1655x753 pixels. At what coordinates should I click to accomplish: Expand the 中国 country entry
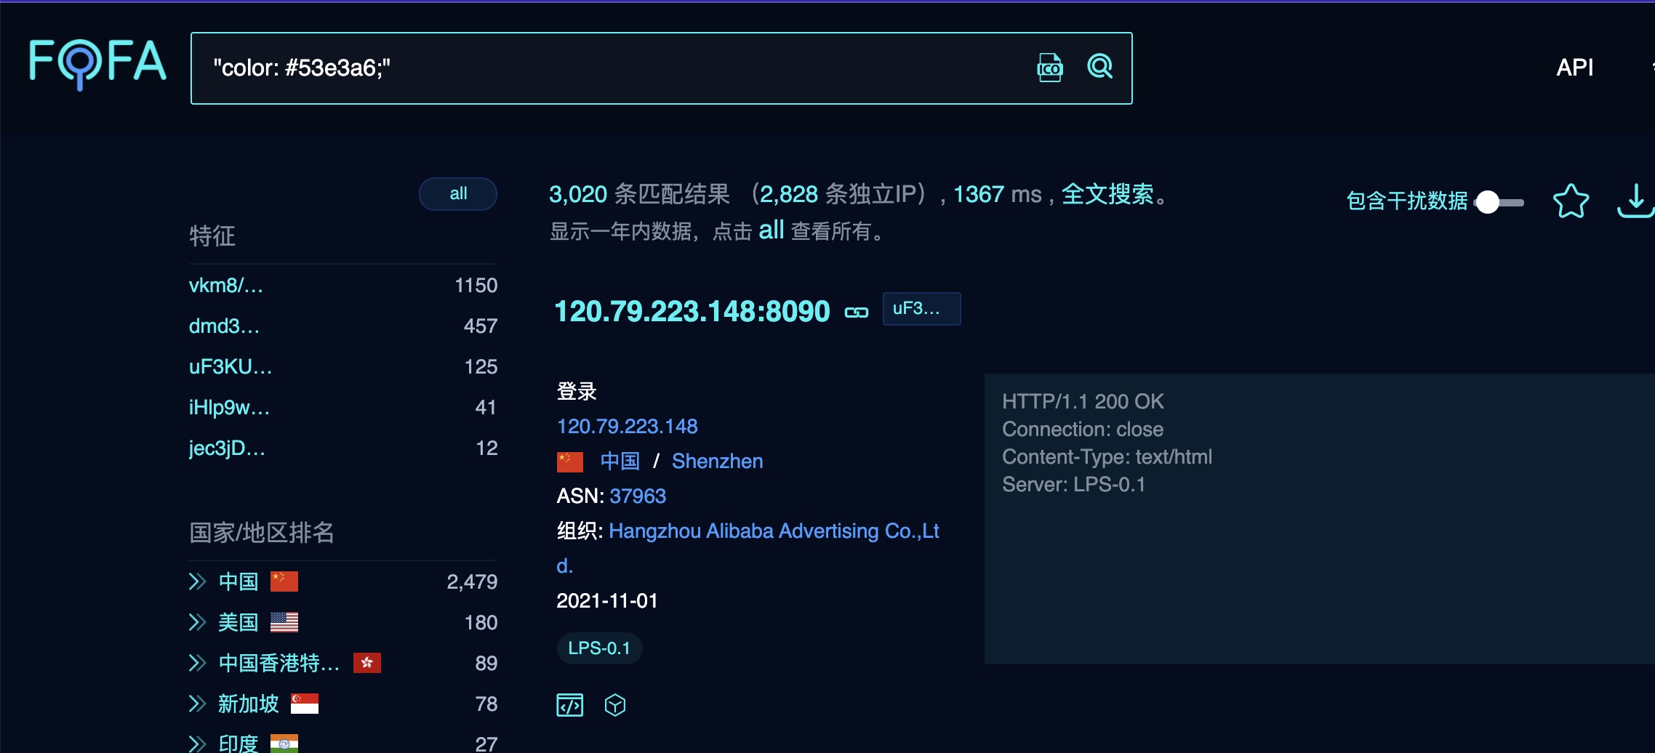[197, 581]
